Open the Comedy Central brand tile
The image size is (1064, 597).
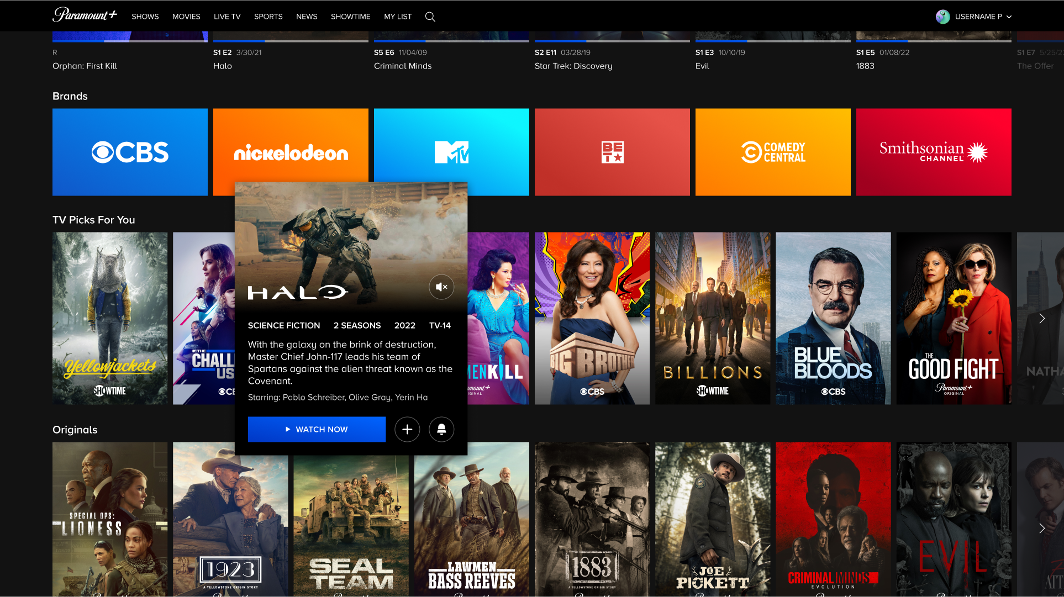(x=773, y=152)
